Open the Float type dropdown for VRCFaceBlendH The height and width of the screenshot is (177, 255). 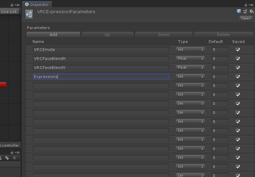tap(190, 59)
